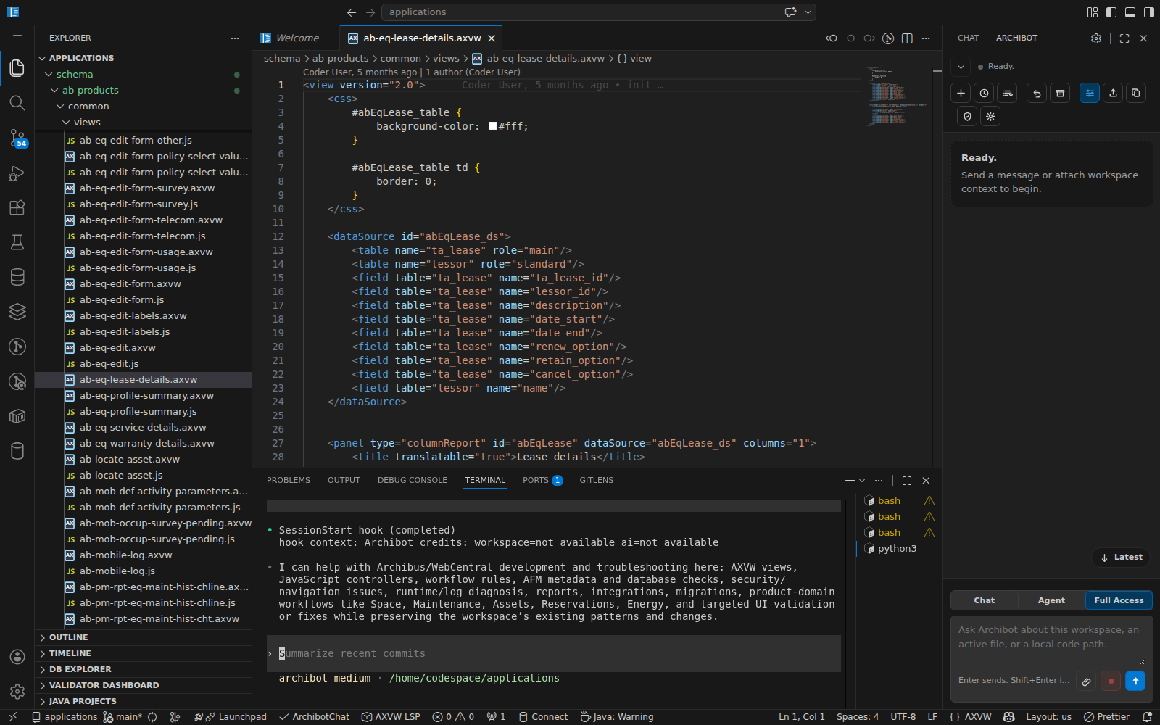1160x725 pixels.
Task: Open the Source Control activity bar icon
Action: tap(17, 138)
